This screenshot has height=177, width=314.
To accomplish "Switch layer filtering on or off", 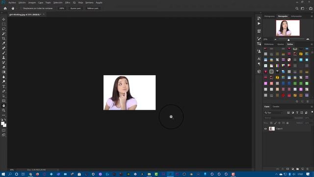I will [312, 112].
